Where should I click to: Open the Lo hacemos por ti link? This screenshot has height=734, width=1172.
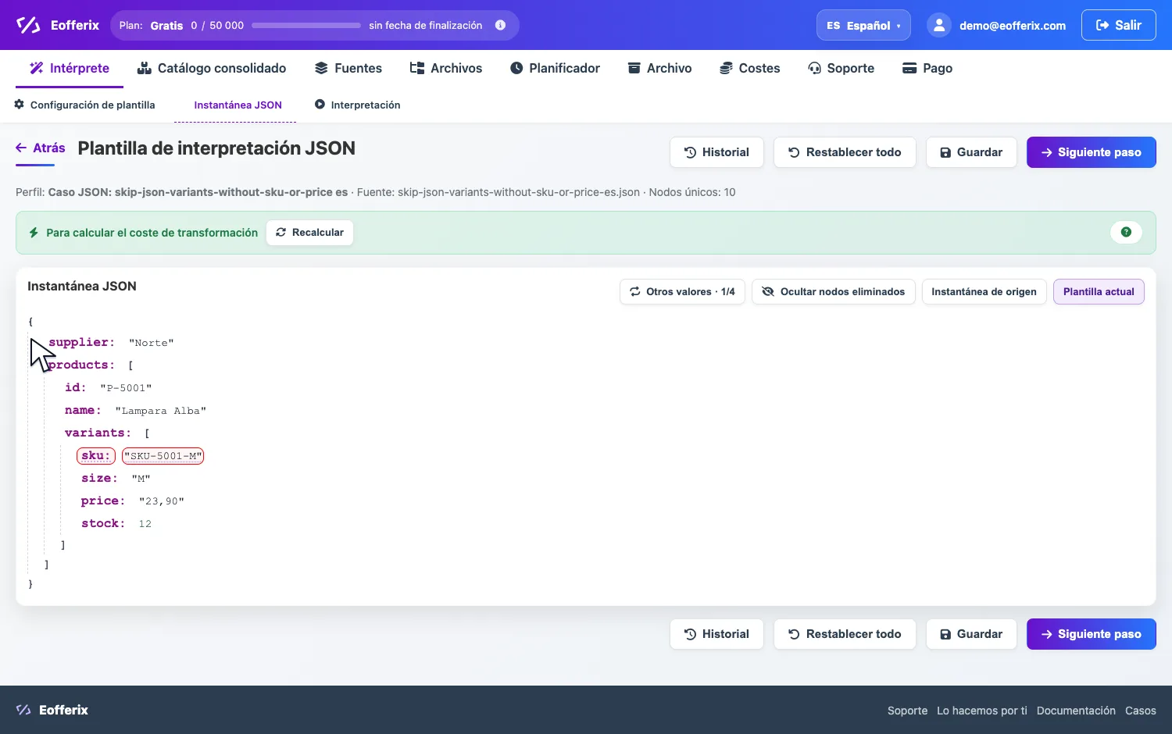(982, 711)
